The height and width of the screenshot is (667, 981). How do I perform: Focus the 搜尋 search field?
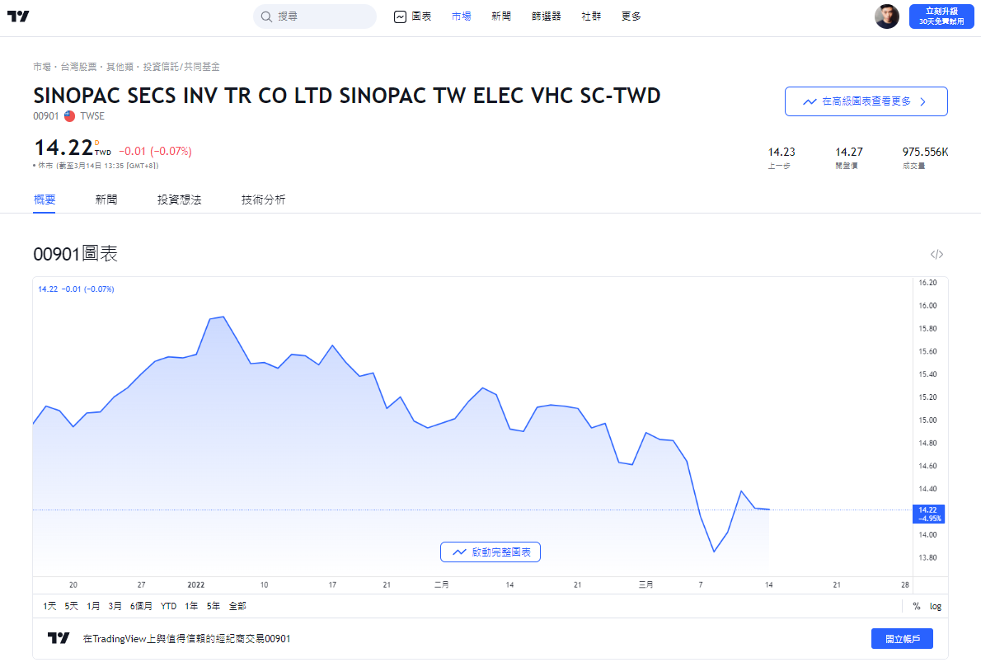tap(315, 16)
